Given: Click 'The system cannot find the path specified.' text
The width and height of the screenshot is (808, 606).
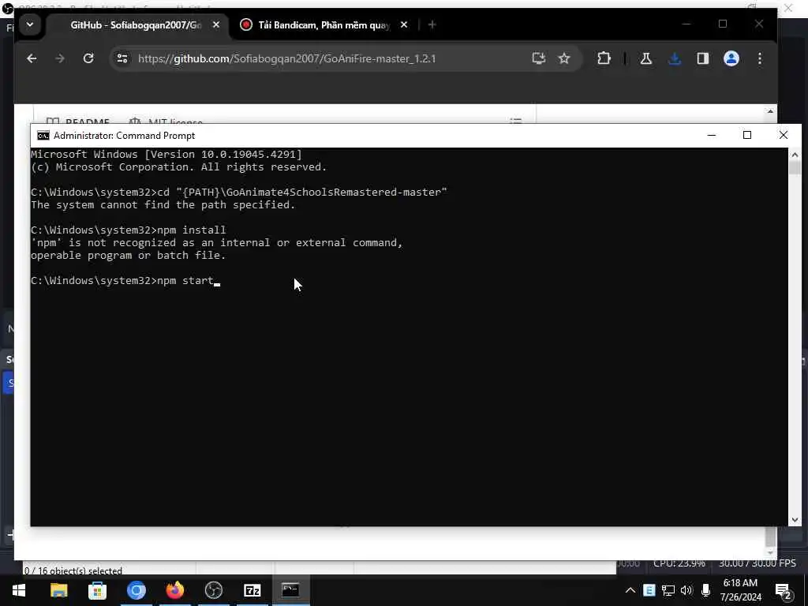Looking at the screenshot, I should 163,205.
